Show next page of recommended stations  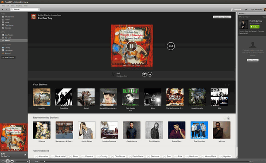tap(228, 118)
